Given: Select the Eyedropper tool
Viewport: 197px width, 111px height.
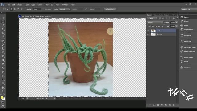Looking at the screenshot, I should coord(3,37).
